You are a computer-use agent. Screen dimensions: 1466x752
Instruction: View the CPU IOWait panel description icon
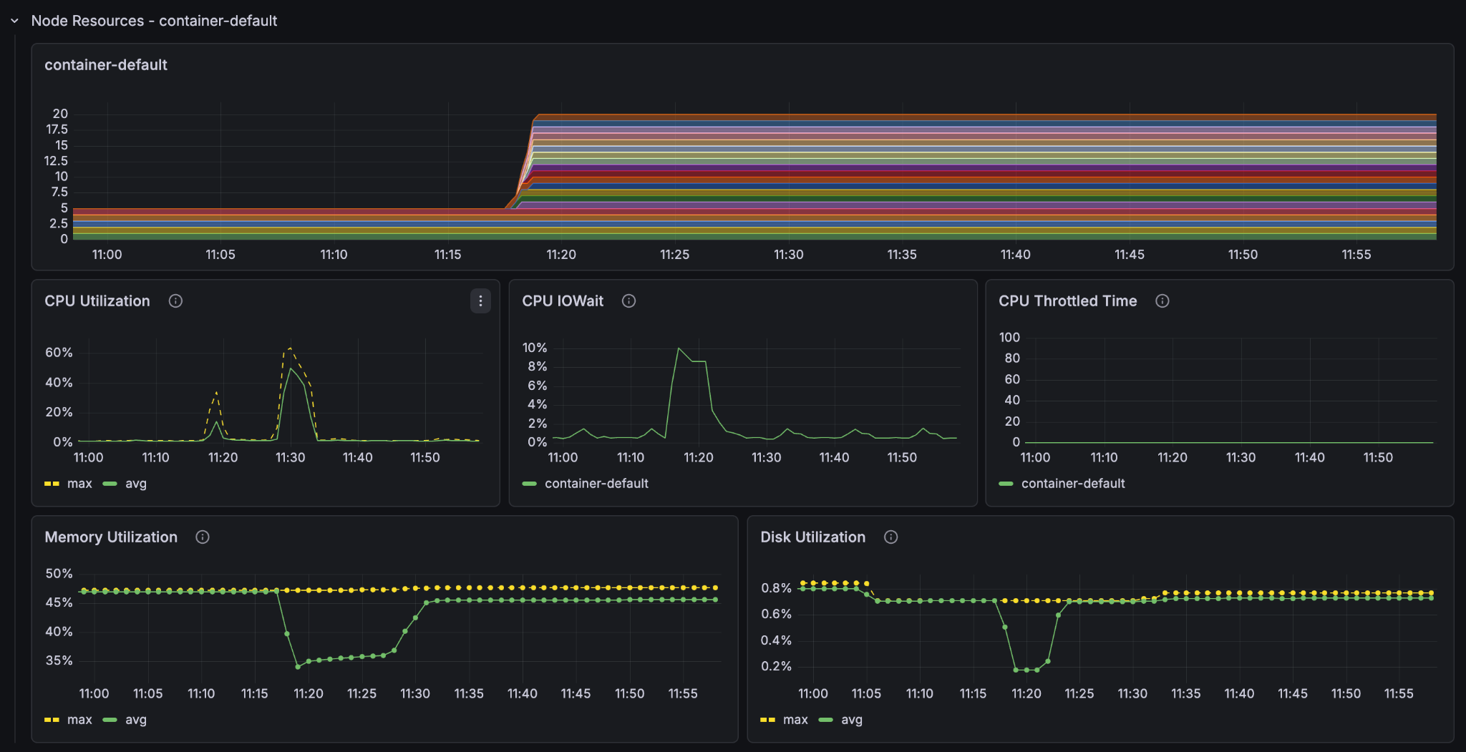click(x=628, y=301)
